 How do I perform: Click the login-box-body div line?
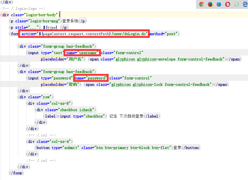tap(30, 15)
